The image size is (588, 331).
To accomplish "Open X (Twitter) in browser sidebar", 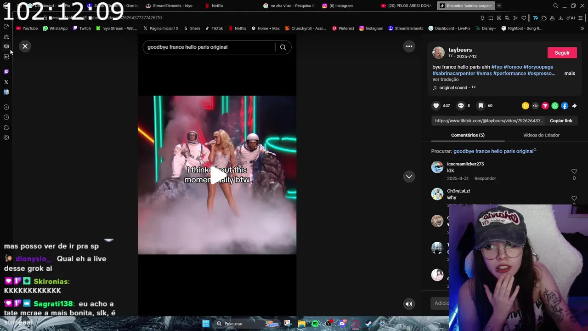I will tap(6, 82).
